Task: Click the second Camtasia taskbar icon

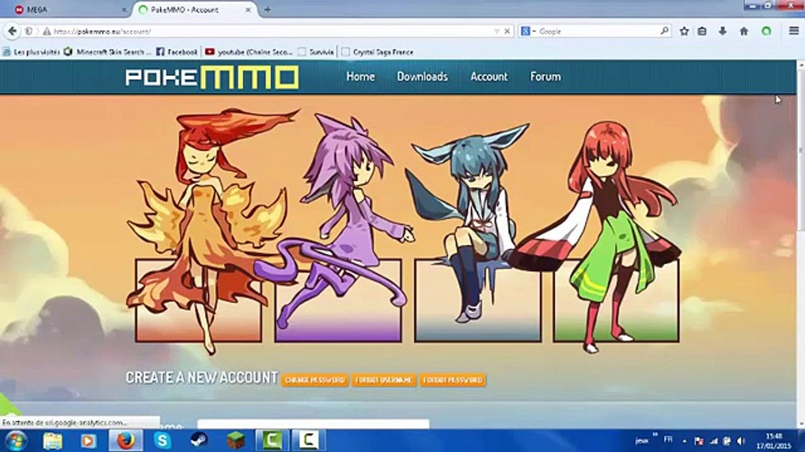Action: click(x=308, y=441)
